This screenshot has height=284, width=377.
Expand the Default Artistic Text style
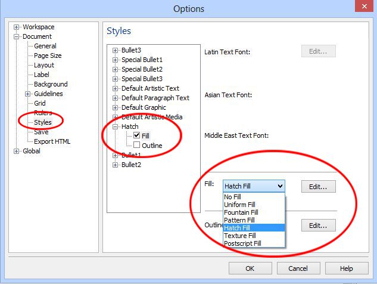[115, 88]
